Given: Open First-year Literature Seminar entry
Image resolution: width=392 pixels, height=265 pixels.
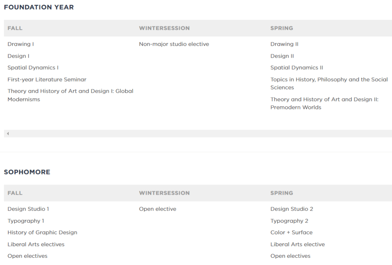Looking at the screenshot, I should 47,79.
